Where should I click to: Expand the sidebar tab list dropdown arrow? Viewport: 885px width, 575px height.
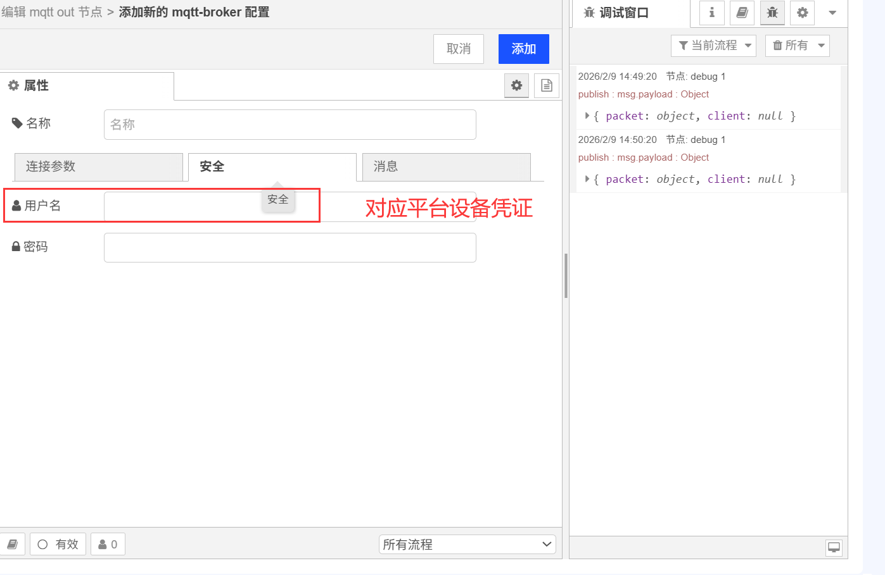(832, 13)
